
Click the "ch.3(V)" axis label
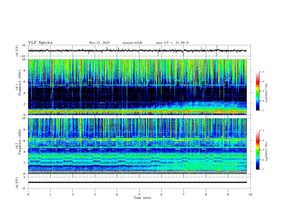coord(17,183)
